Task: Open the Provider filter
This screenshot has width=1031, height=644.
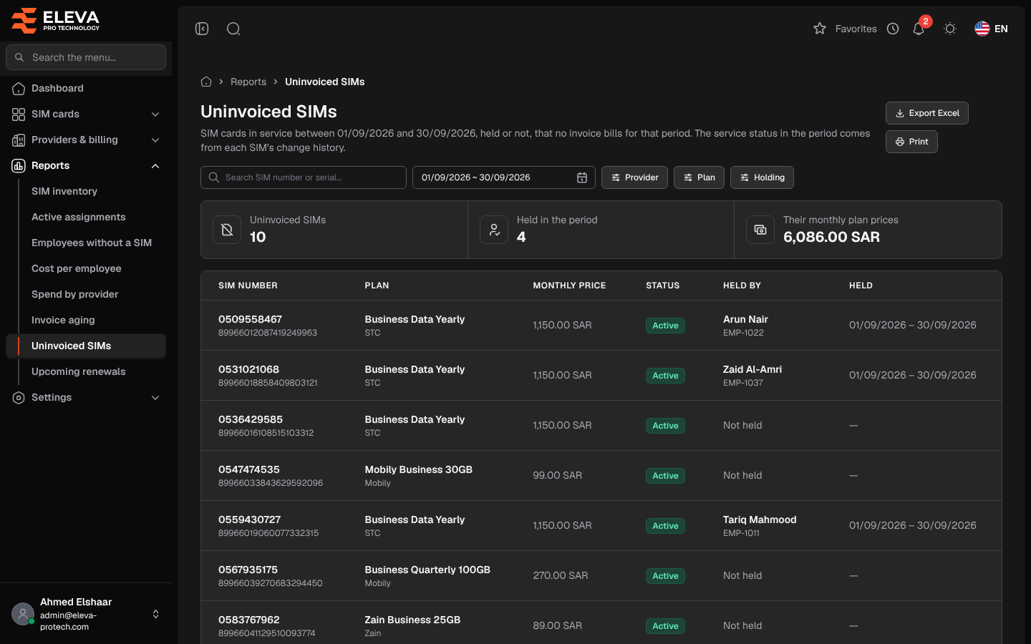Action: [634, 177]
